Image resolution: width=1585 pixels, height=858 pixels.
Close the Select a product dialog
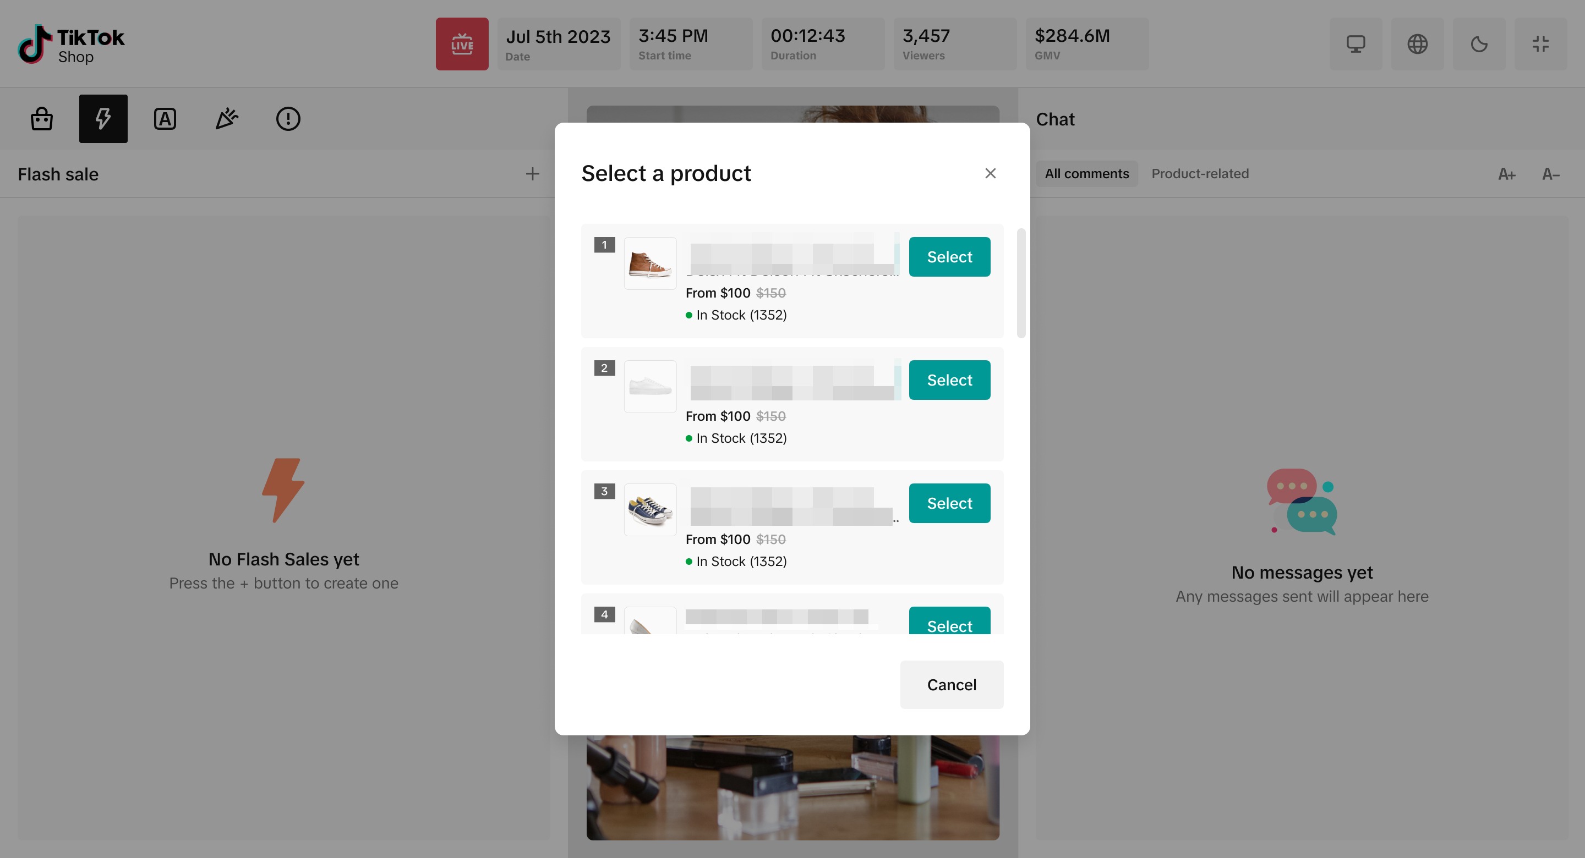point(990,173)
